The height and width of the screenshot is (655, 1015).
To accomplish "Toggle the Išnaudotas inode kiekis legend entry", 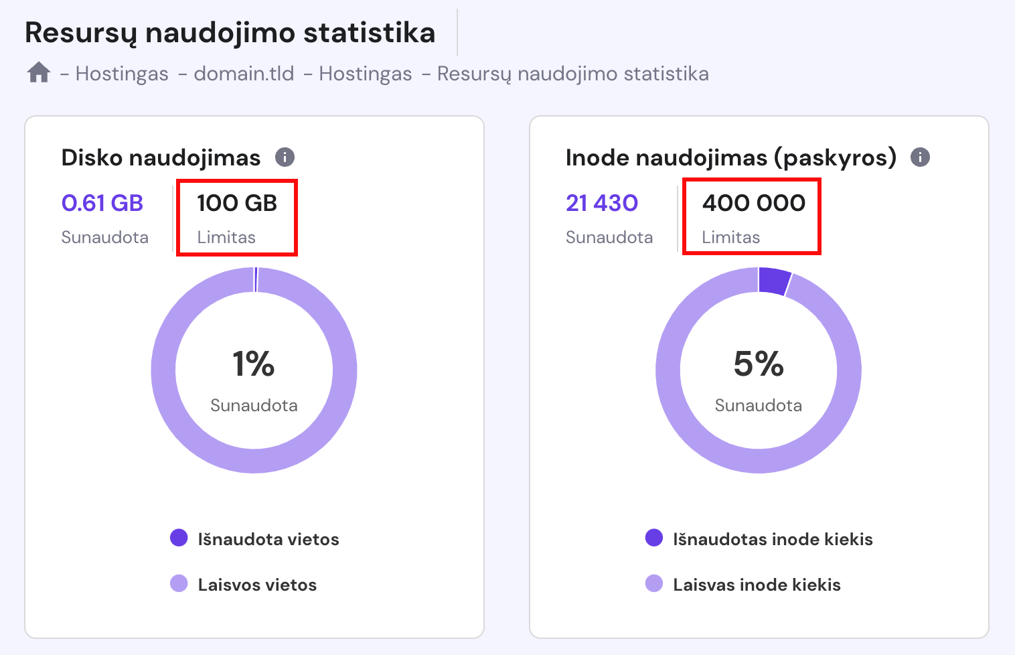I will point(771,538).
